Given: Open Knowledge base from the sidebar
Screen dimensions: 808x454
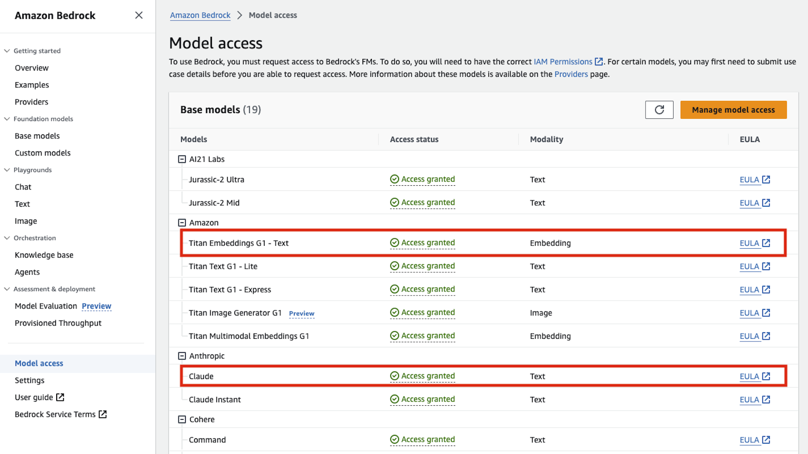Looking at the screenshot, I should 44,254.
